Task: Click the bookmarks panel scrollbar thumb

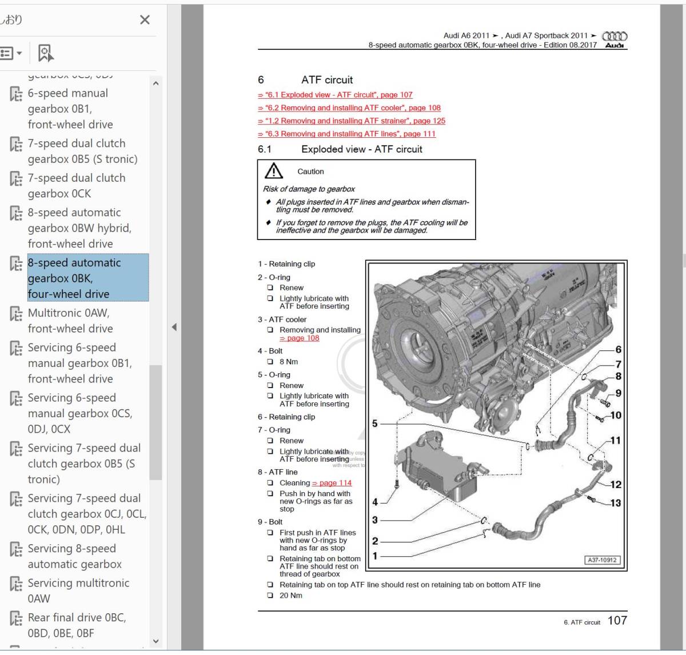Action: (x=155, y=422)
